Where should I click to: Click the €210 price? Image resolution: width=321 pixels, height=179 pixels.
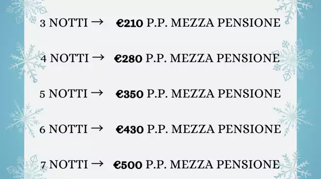[x=129, y=23]
